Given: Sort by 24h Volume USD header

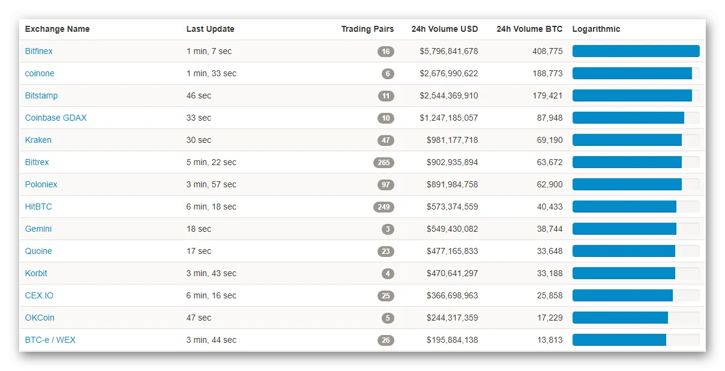Looking at the screenshot, I should (444, 29).
